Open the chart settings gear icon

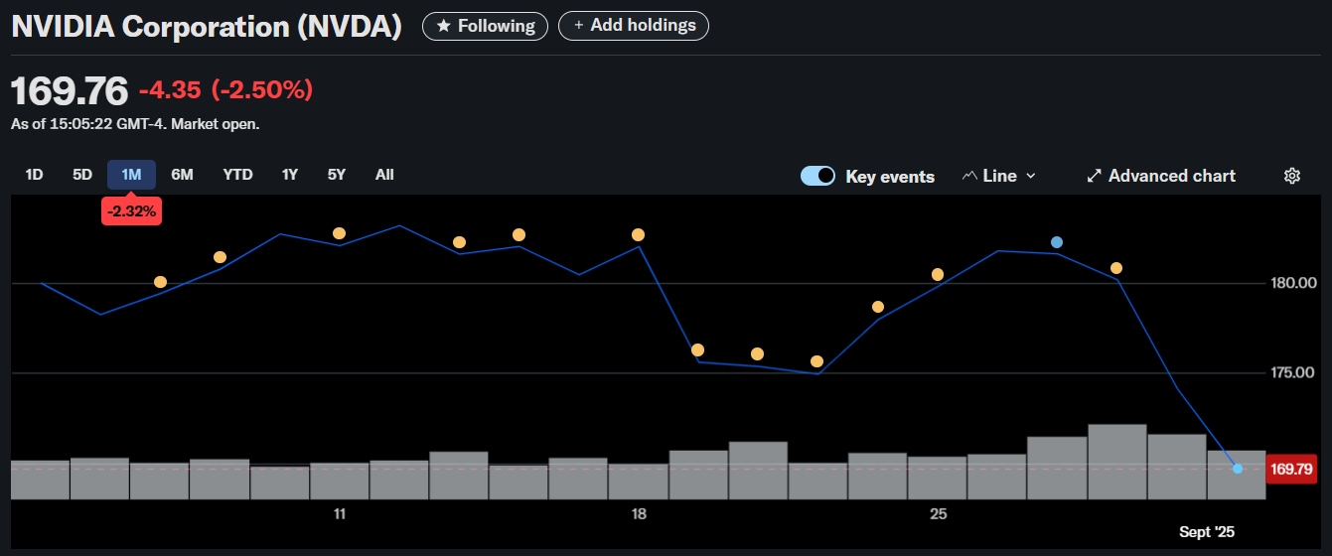1292,176
